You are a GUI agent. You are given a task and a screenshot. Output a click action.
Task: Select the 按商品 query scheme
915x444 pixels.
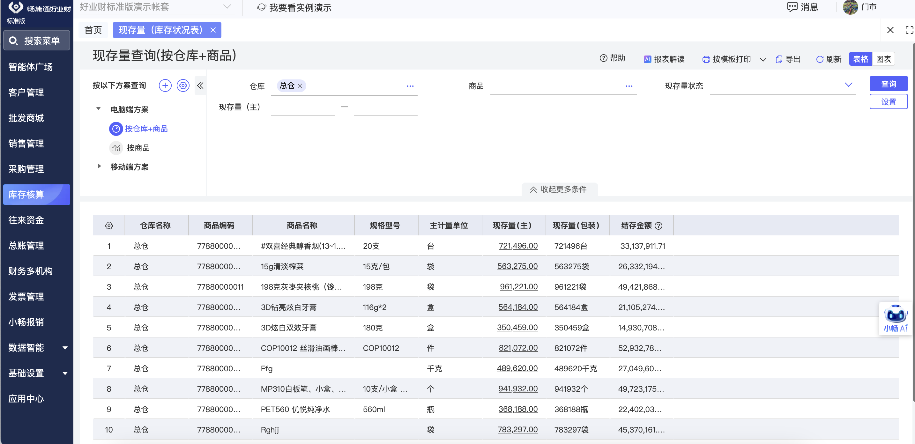138,148
